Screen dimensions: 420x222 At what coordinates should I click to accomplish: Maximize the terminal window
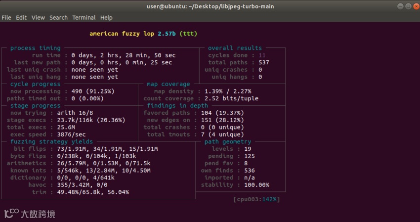tap(408, 6)
